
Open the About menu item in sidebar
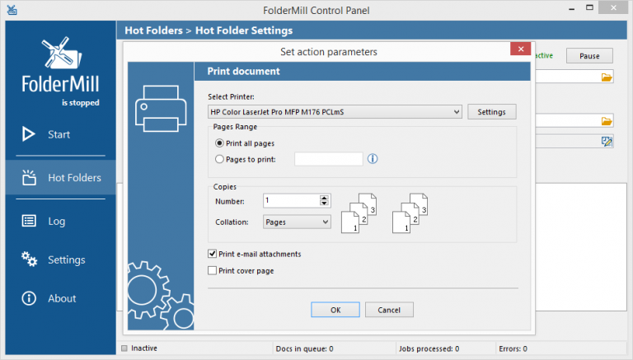[x=61, y=298]
